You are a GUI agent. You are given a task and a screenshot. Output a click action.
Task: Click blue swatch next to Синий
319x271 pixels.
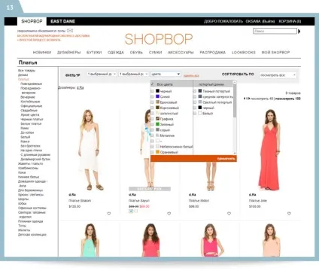tap(157, 96)
